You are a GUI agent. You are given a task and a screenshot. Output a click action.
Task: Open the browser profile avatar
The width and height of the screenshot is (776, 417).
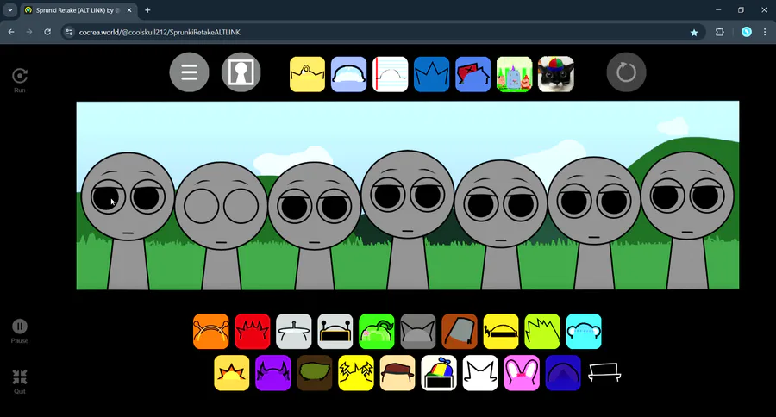point(747,32)
